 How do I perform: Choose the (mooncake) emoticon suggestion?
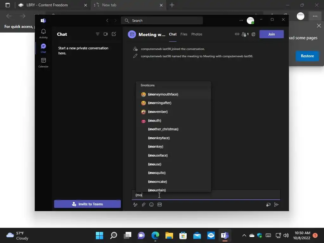(x=174, y=182)
